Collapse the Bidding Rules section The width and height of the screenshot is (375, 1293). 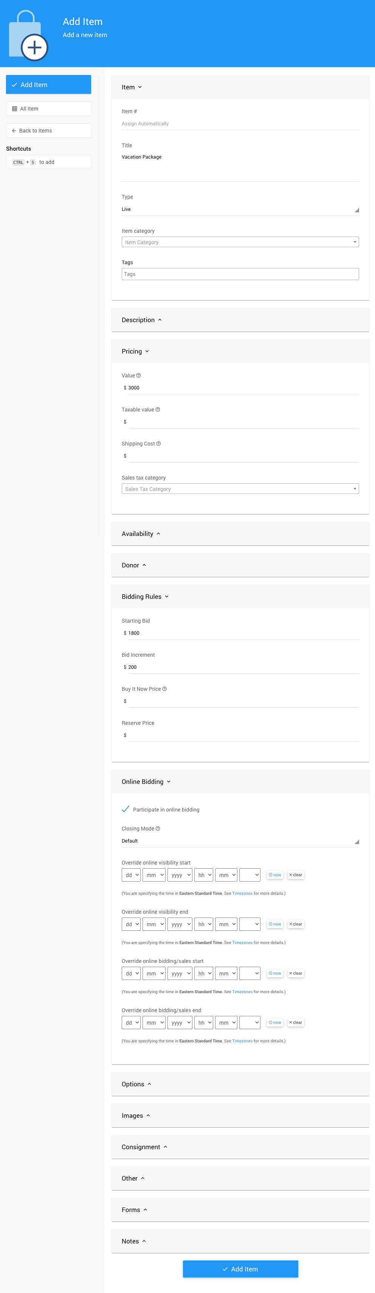click(145, 597)
